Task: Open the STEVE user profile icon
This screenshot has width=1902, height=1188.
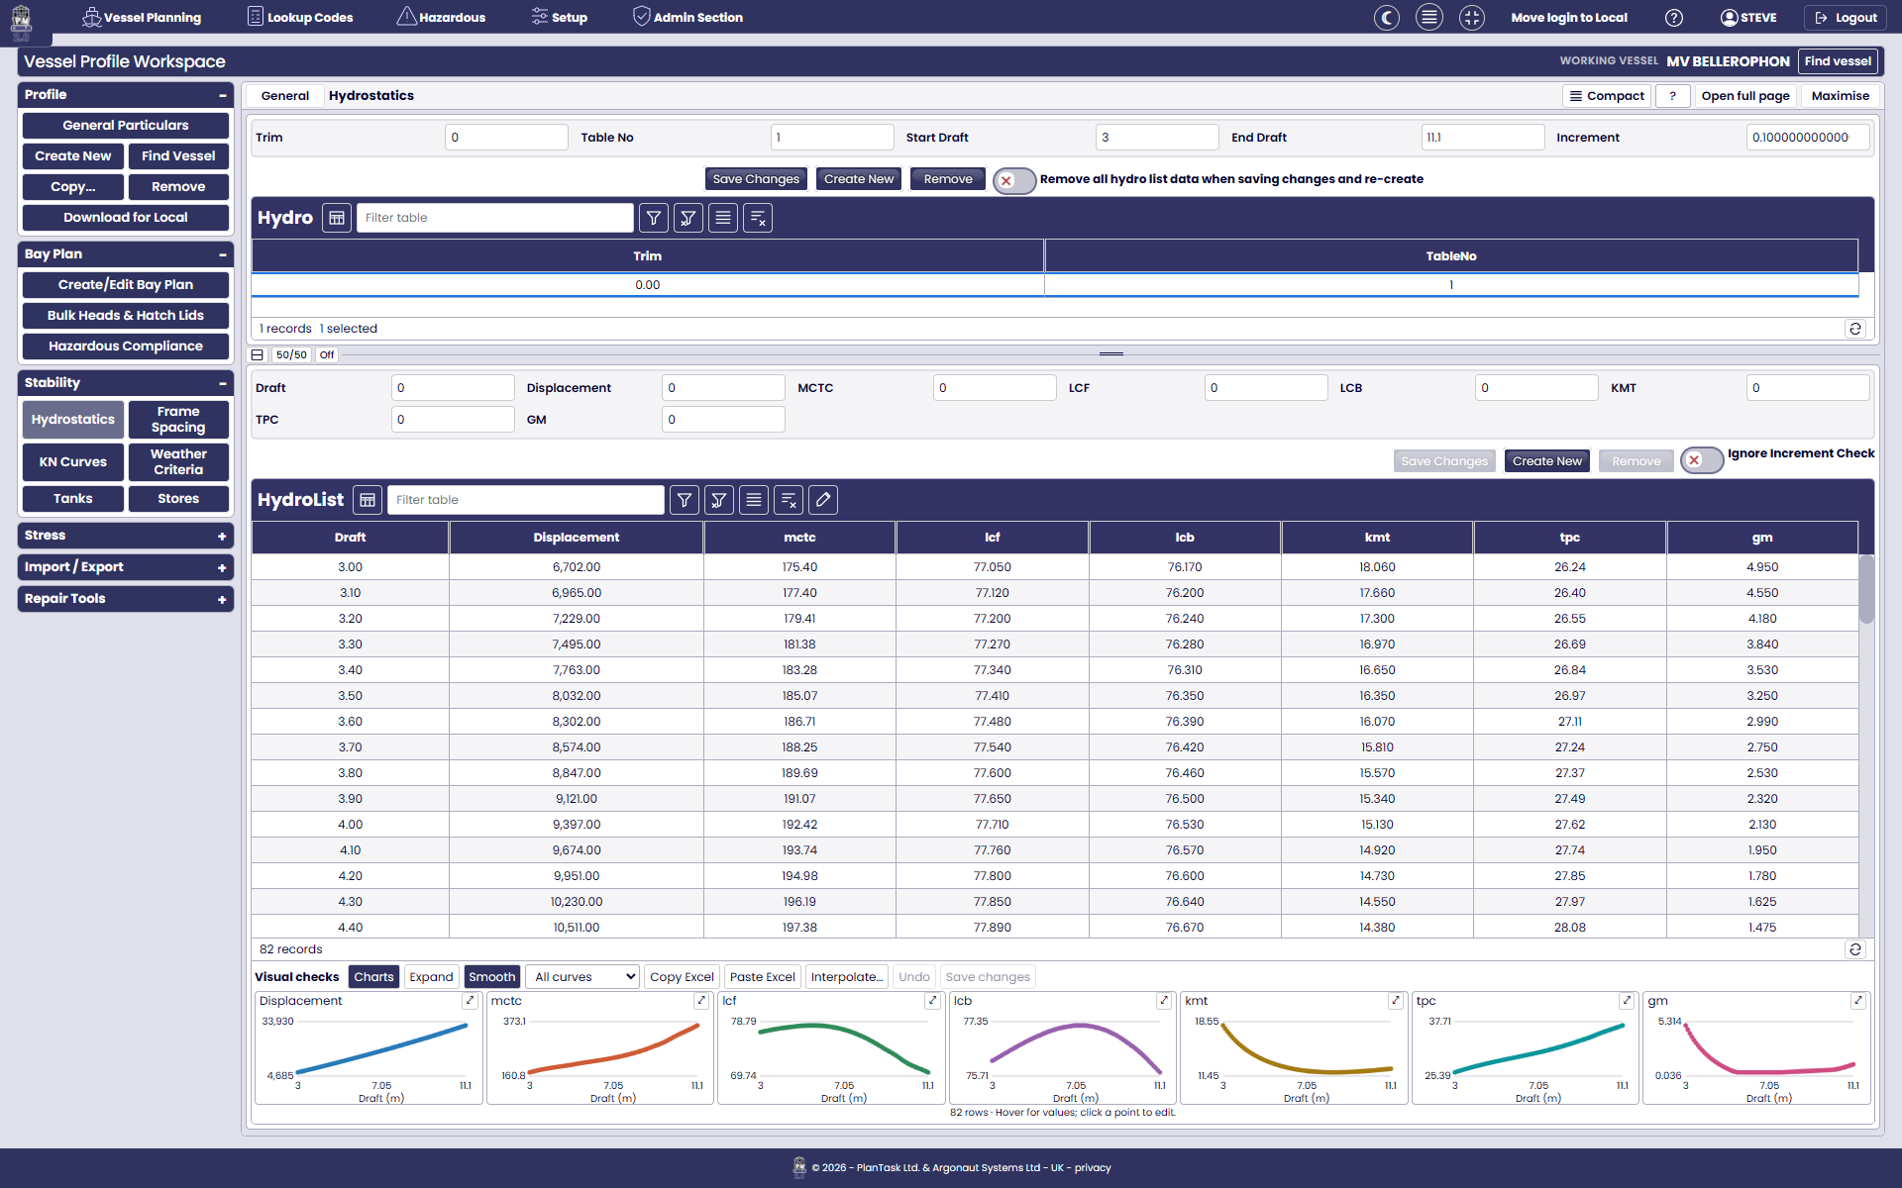Action: pyautogui.click(x=1730, y=17)
